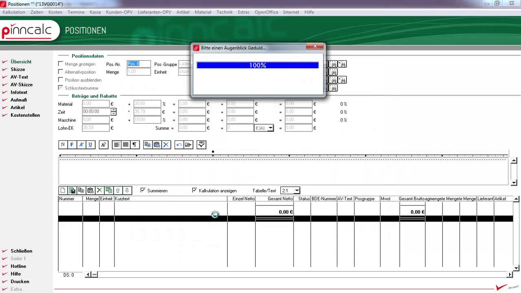Tick Alternativposition checkbox
Image resolution: width=521 pixels, height=293 pixels.
(61, 72)
